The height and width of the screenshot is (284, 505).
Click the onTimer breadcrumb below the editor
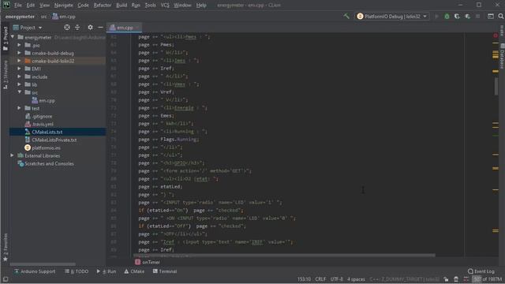148,262
